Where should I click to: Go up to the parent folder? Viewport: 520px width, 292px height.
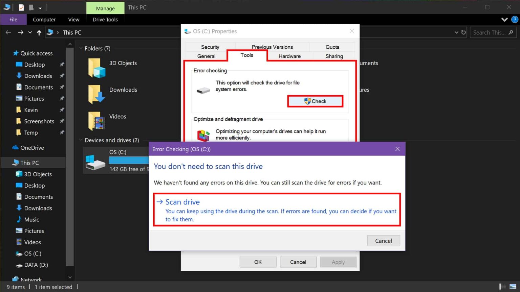(x=39, y=32)
